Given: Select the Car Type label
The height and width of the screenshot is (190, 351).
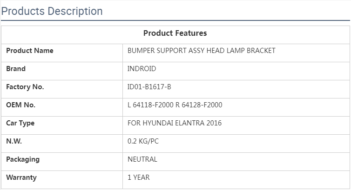Looking at the screenshot, I should [x=20, y=123].
